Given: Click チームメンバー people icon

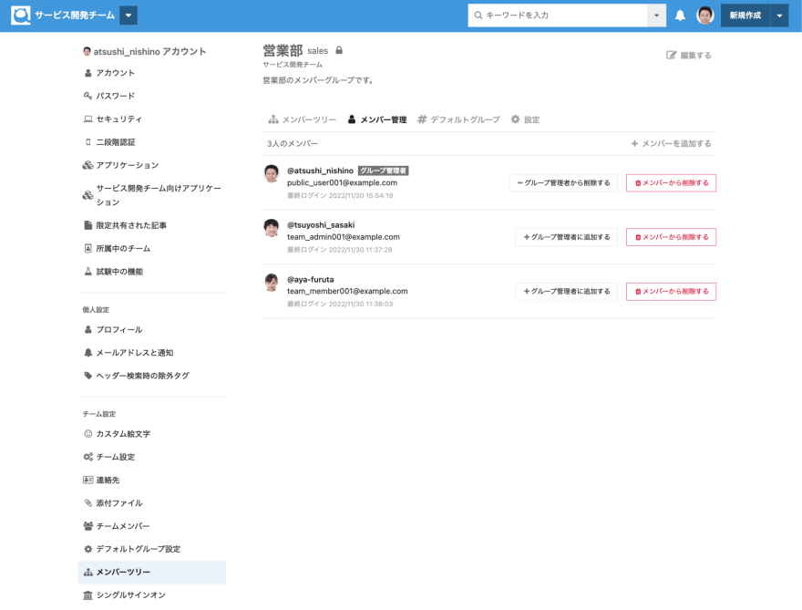Looking at the screenshot, I should [x=88, y=526].
